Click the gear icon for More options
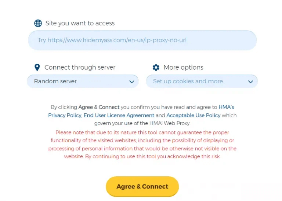The width and height of the screenshot is (282, 201). (156, 67)
